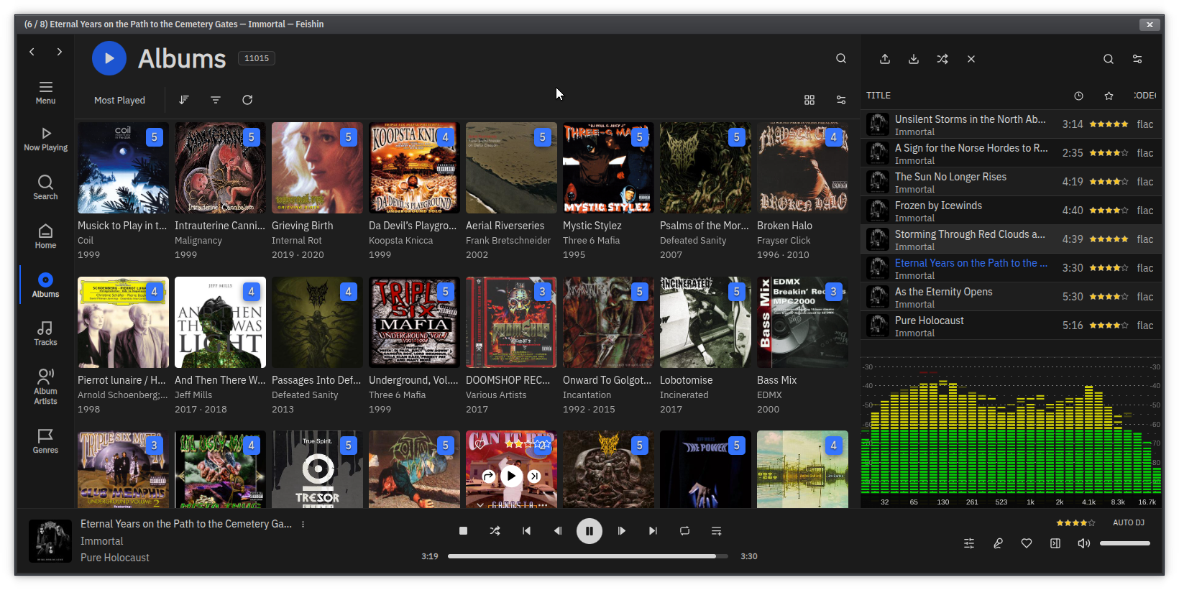This screenshot has width=1179, height=590.
Task: Open the lyrics microphone icon in the player bar
Action: click(x=998, y=543)
